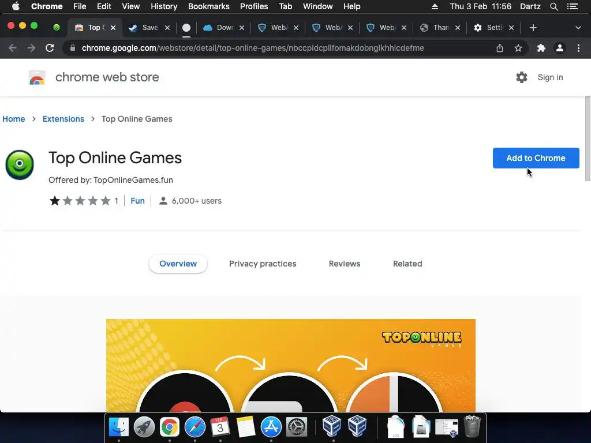Click the Top Online promo banner image
The image size is (591, 443).
click(x=291, y=365)
